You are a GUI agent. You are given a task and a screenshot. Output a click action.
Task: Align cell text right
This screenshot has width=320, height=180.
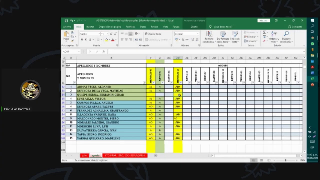point(130,40)
